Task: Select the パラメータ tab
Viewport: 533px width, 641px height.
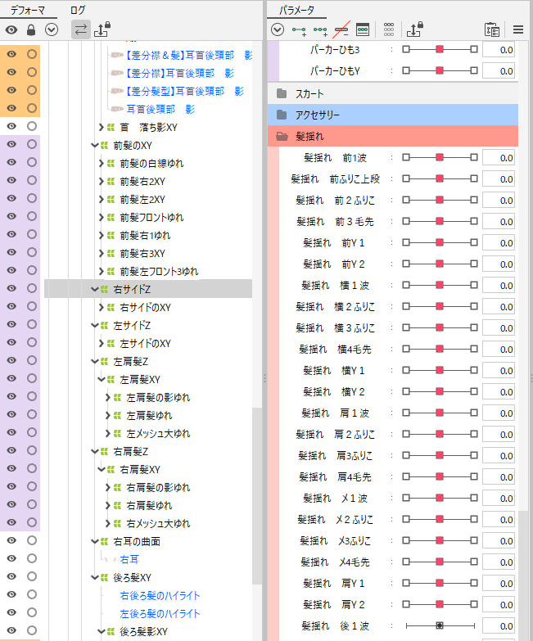Action: [296, 10]
